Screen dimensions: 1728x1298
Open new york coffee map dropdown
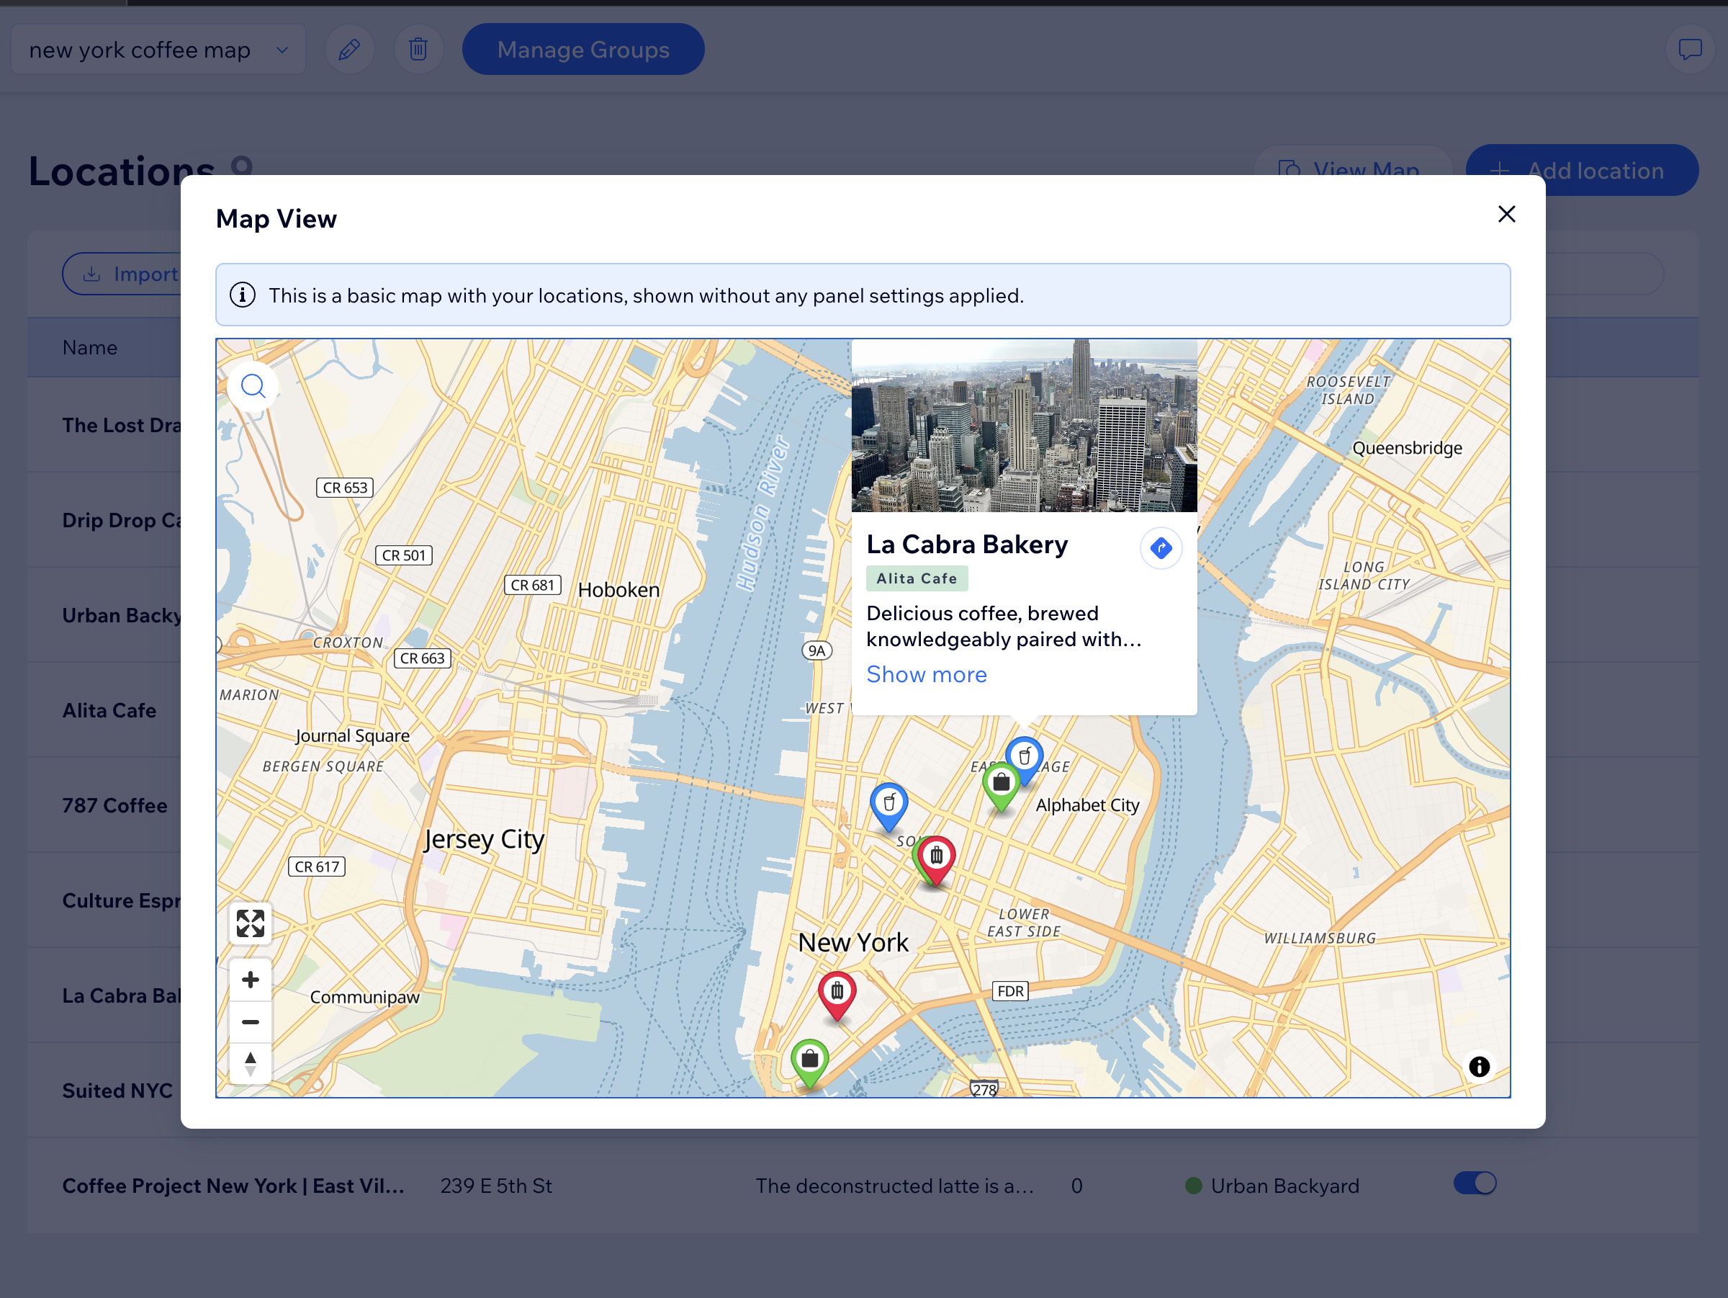click(x=158, y=49)
